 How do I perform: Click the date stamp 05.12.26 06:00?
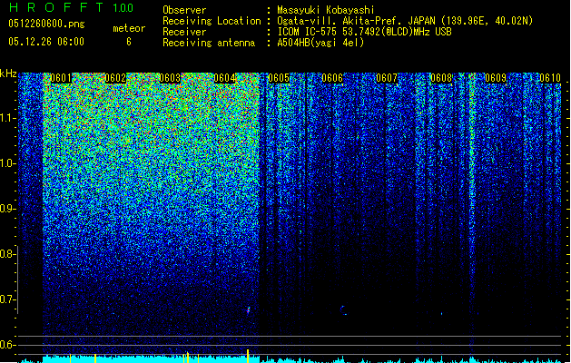click(46, 42)
